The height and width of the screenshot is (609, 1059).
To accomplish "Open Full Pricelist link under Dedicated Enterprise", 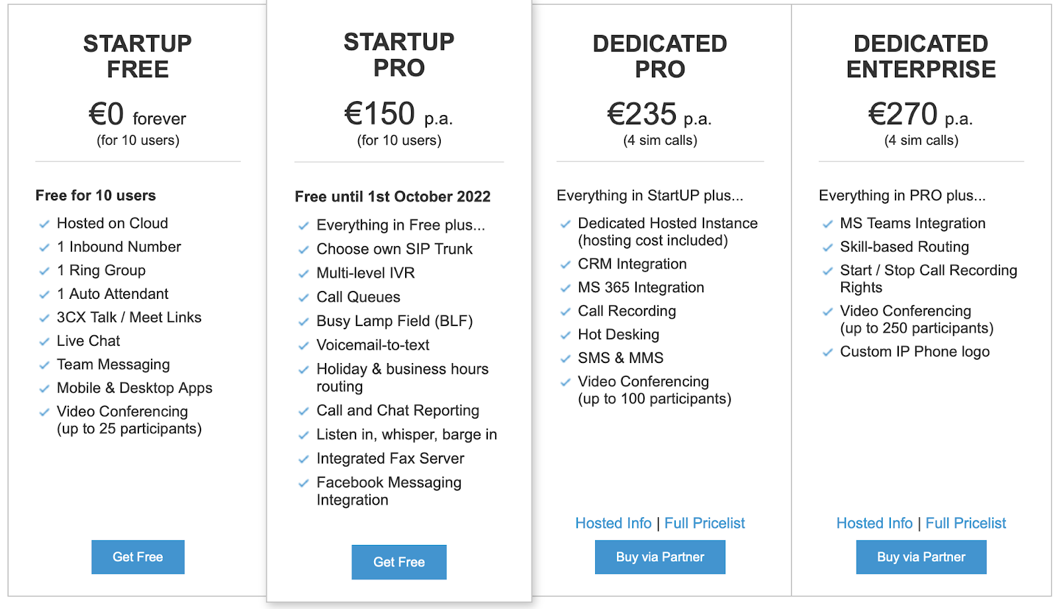I will point(966,523).
